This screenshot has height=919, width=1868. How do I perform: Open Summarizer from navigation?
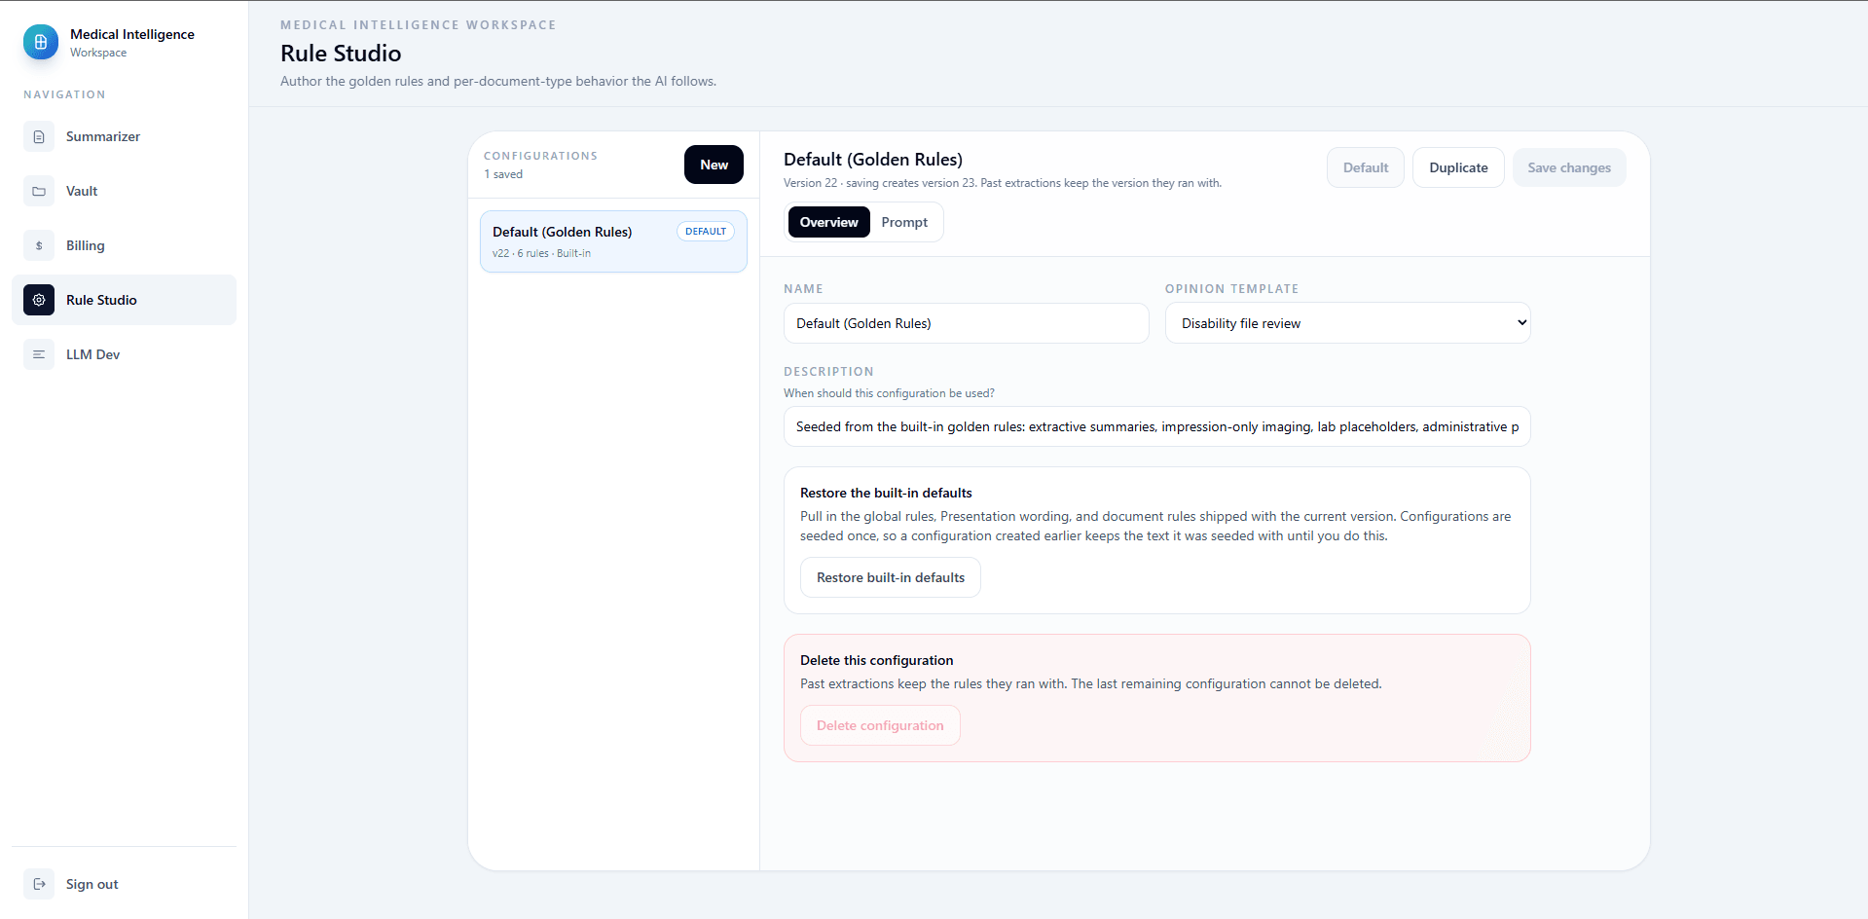(x=125, y=136)
